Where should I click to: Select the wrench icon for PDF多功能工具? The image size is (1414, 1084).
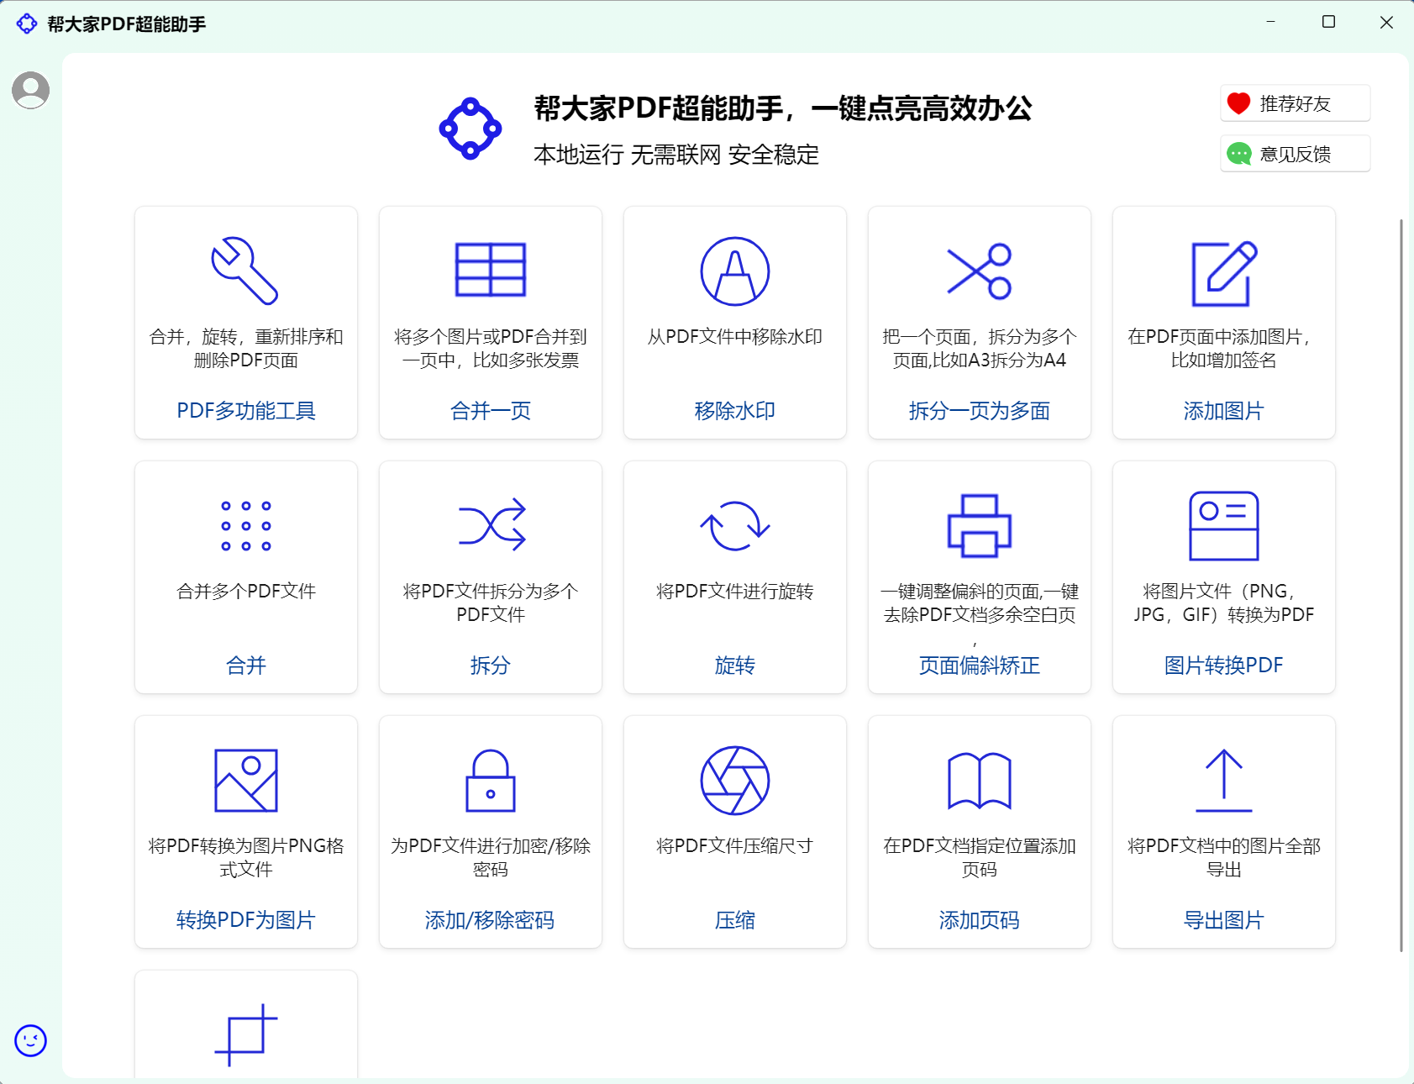245,272
